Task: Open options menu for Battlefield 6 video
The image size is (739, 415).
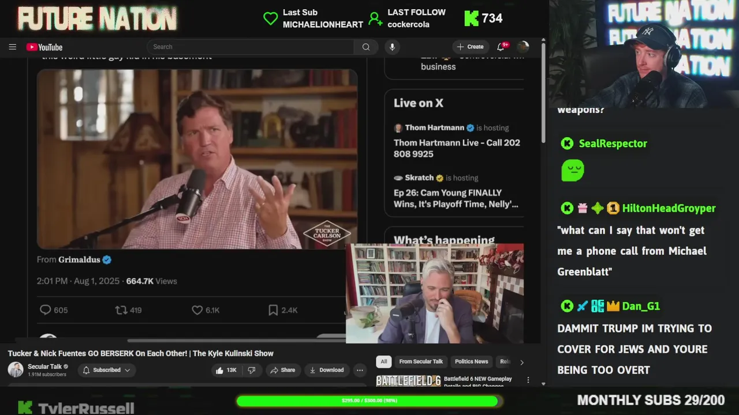Action: coord(528,380)
